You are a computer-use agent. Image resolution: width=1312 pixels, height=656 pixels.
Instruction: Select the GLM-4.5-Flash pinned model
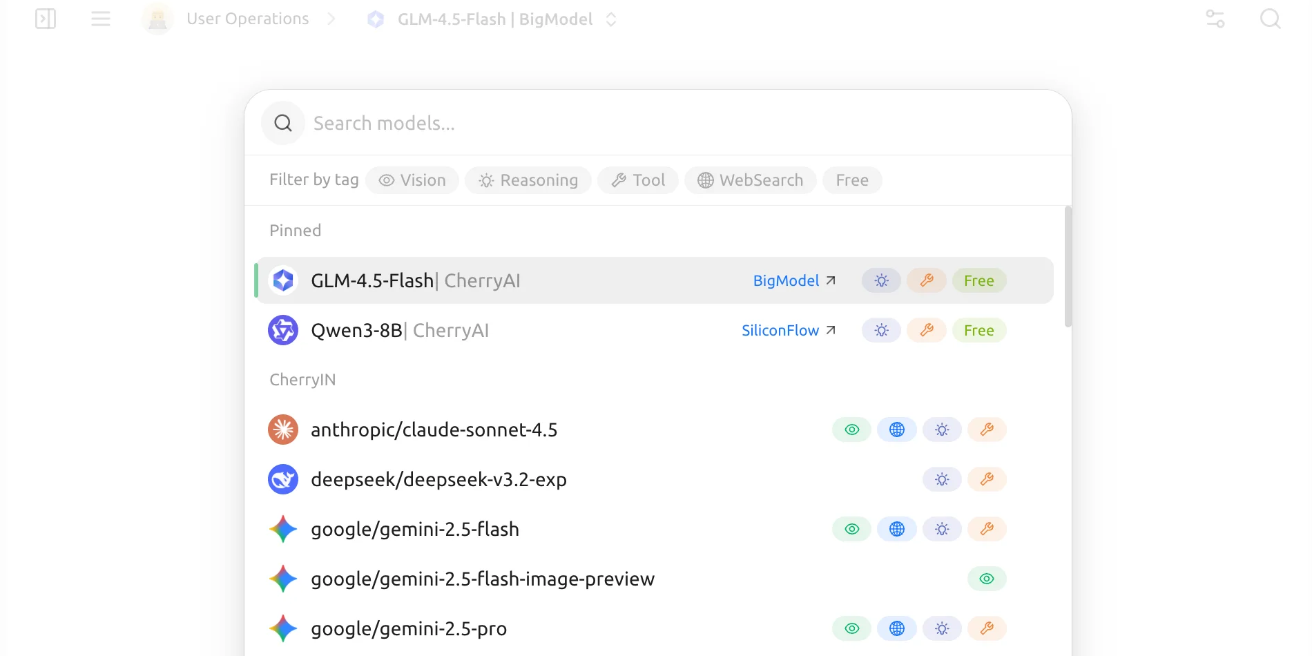coord(655,280)
